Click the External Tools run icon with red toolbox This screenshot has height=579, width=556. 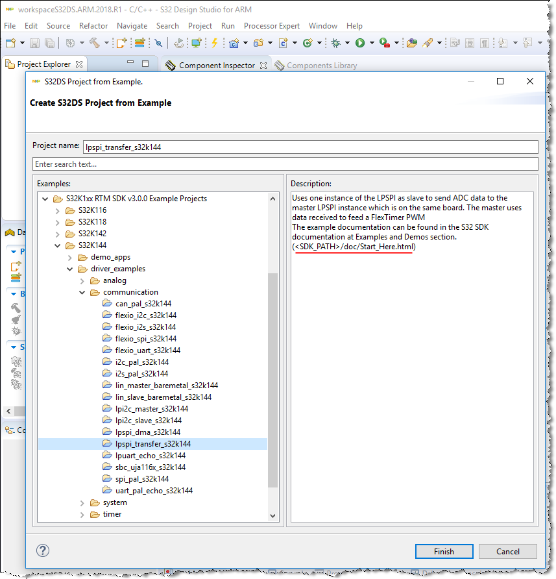click(x=384, y=43)
